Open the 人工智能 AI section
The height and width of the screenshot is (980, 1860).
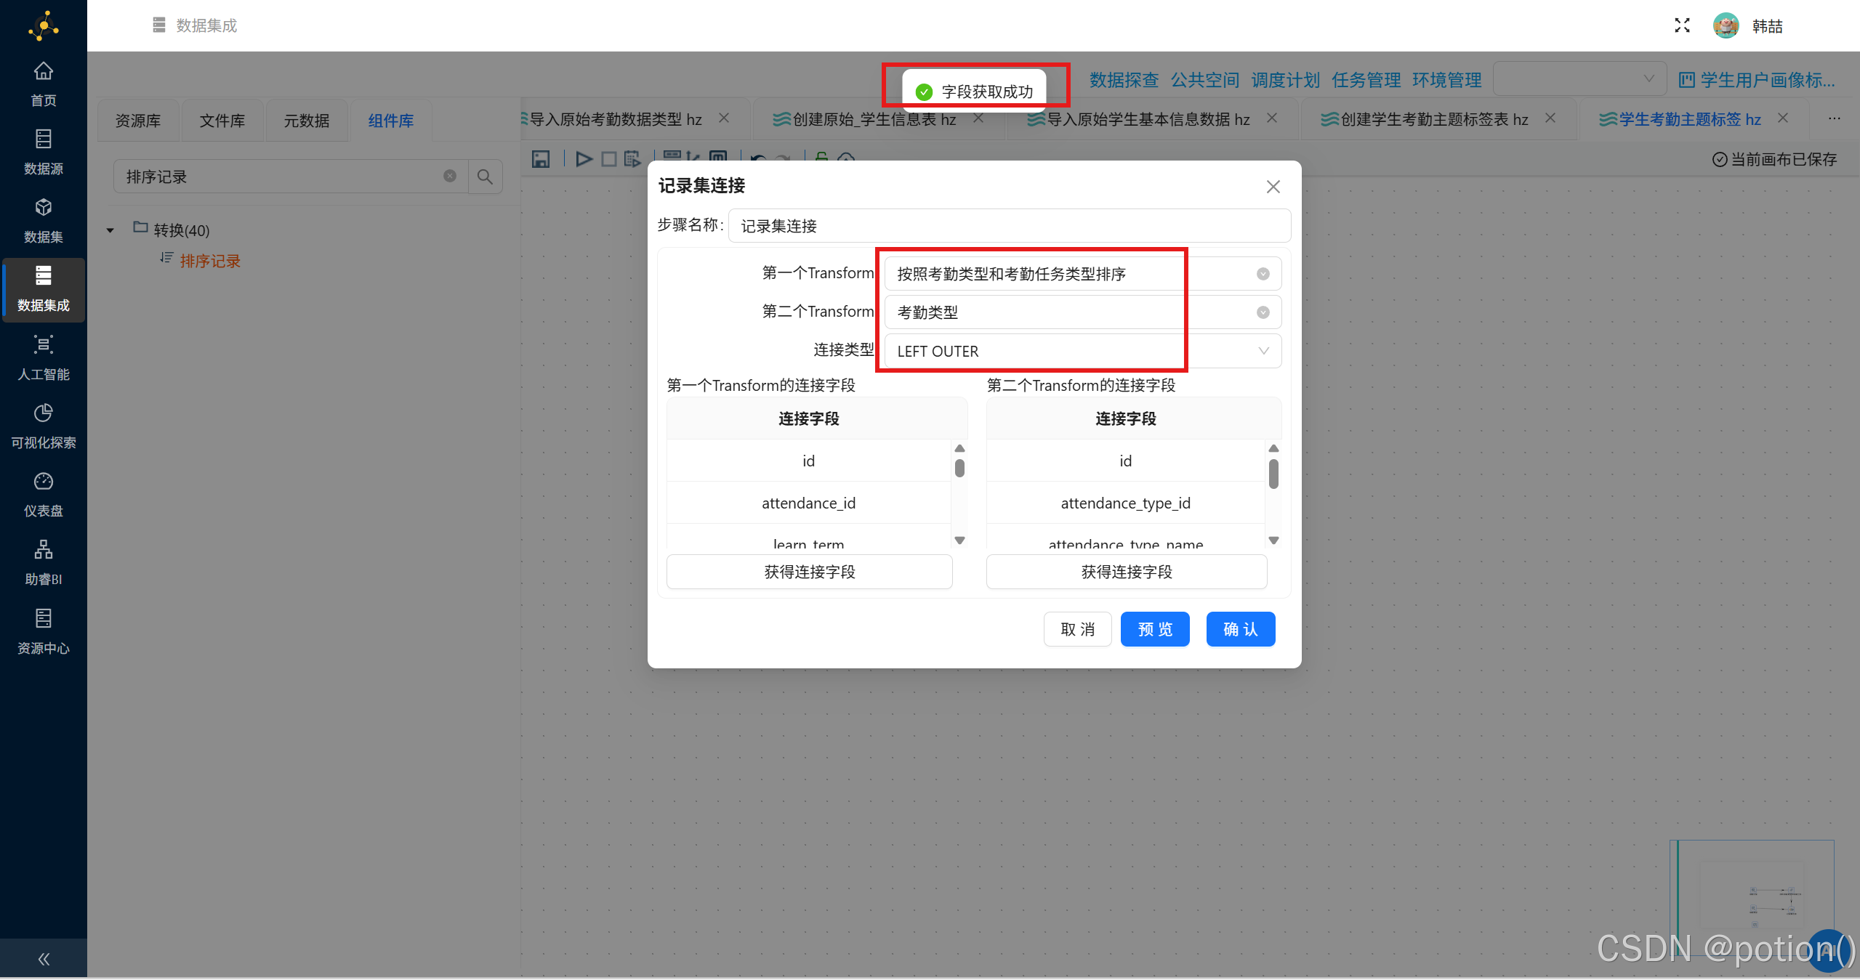pos(43,358)
